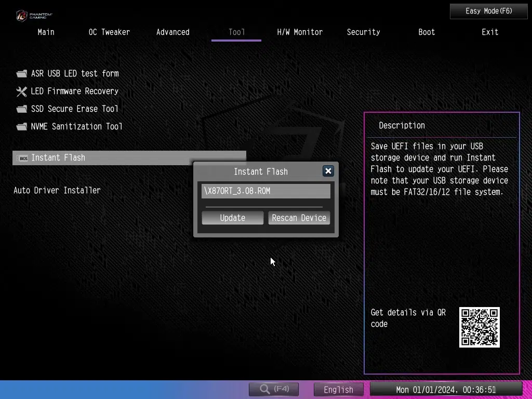
Task: Click the NVME Sanitization Tool folder icon
Action: pos(21,127)
